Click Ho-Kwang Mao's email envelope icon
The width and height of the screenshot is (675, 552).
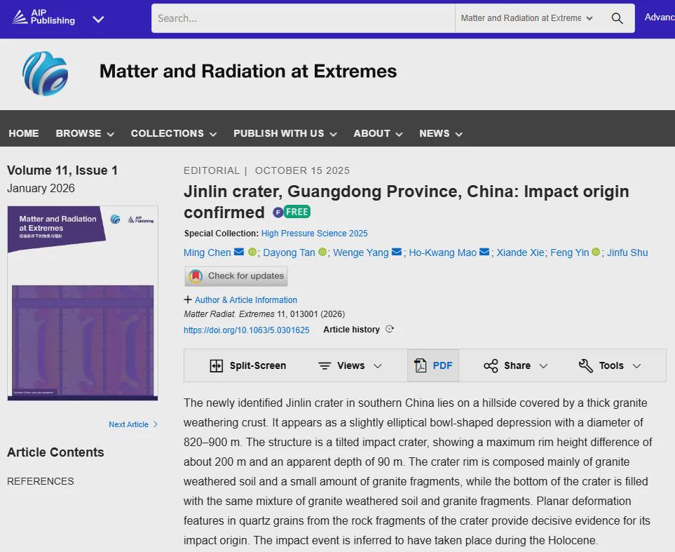point(484,253)
